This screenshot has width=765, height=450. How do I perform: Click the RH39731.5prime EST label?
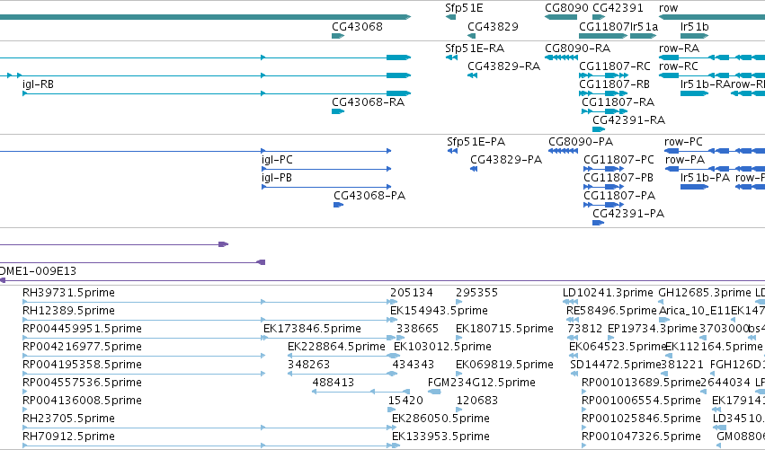69,293
